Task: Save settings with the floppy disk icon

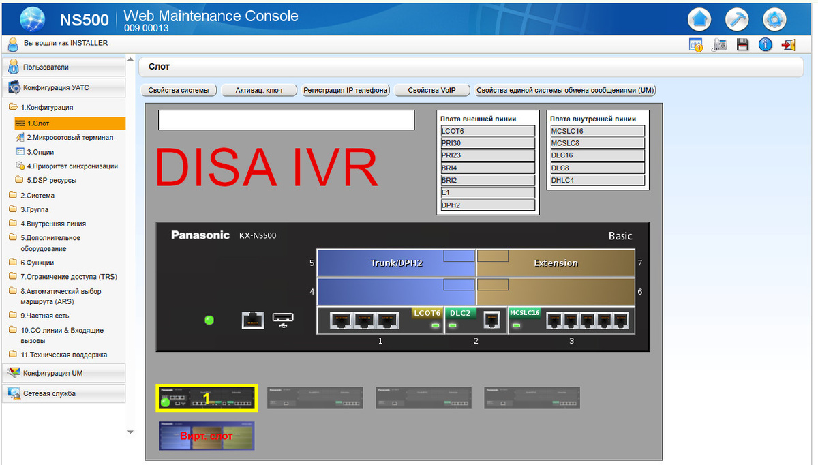Action: click(743, 44)
